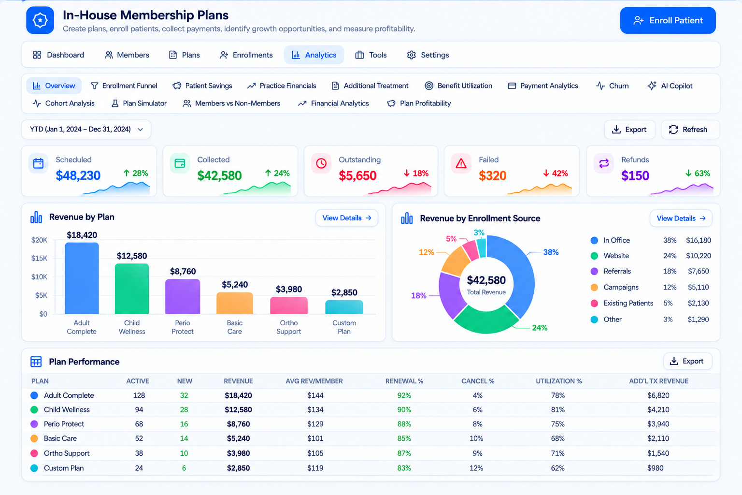742x495 pixels.
Task: Click Perio Protect in Plan Performance table
Action: (x=64, y=424)
